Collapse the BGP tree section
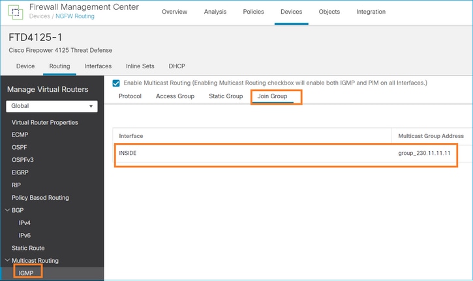The height and width of the screenshot is (281, 473). point(8,210)
